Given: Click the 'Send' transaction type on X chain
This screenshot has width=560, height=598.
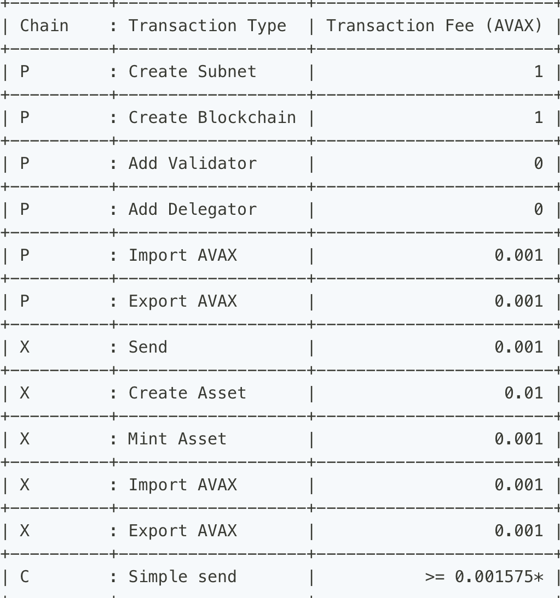Looking at the screenshot, I should click(x=148, y=347).
